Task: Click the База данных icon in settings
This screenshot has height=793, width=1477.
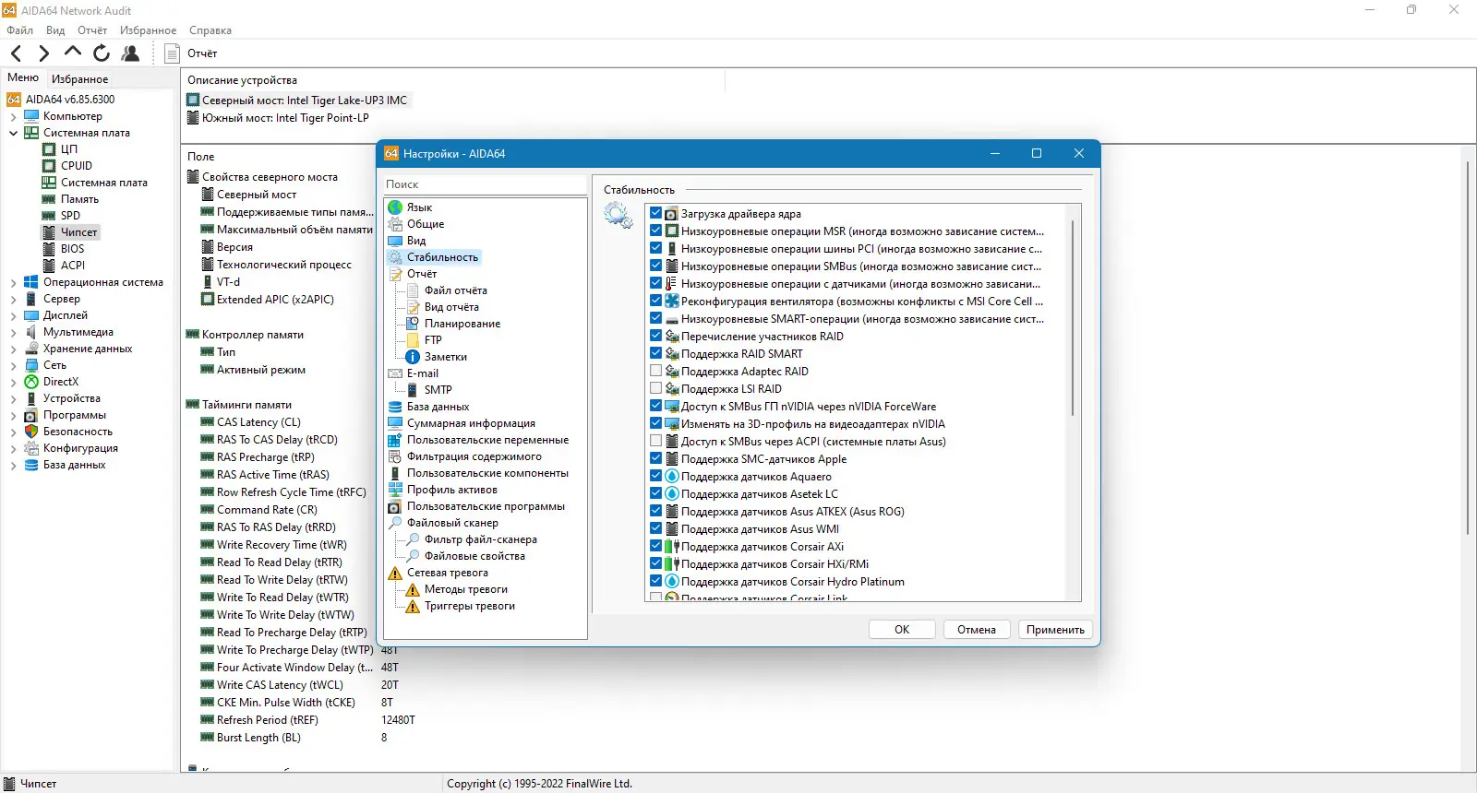Action: coord(395,407)
